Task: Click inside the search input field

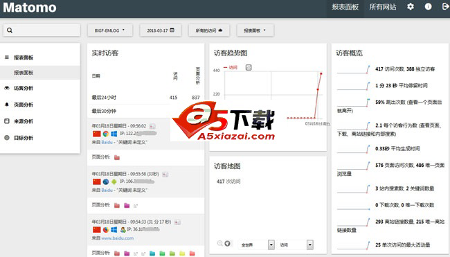Action: 42,30
